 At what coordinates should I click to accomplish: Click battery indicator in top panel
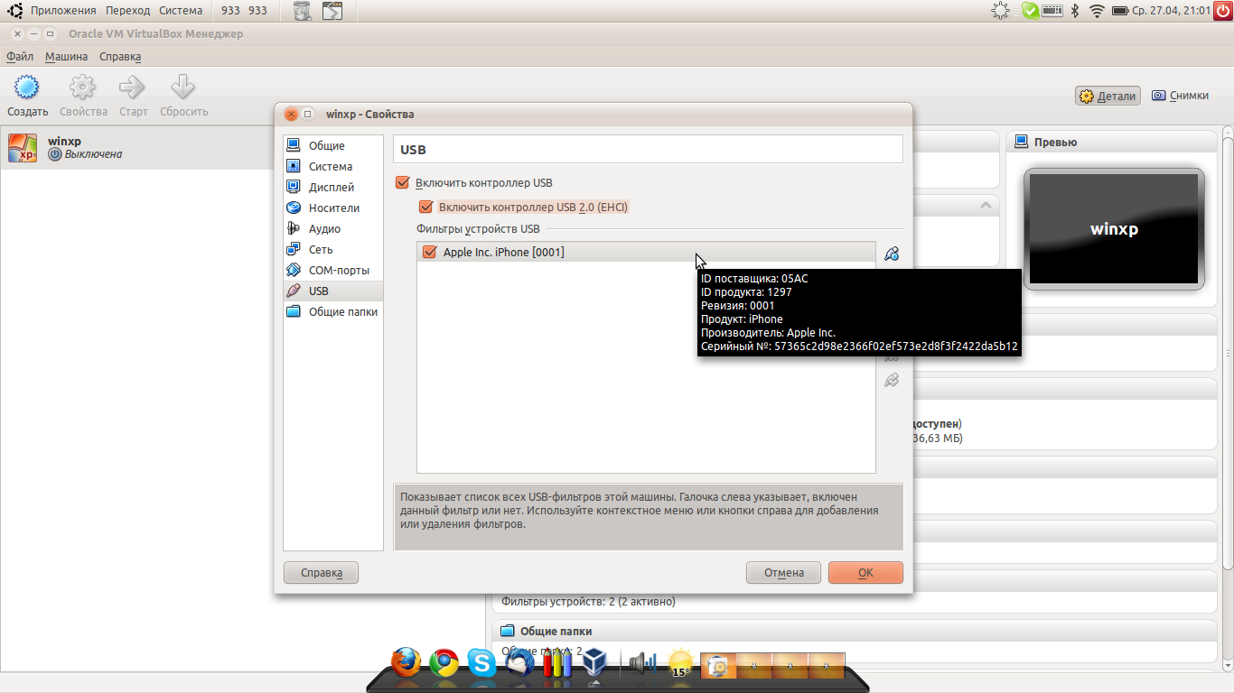(x=1120, y=11)
